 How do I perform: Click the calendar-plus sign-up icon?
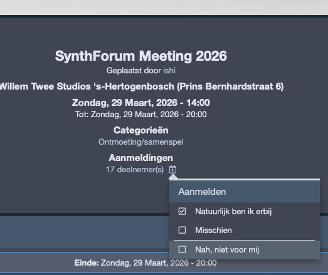(172, 170)
